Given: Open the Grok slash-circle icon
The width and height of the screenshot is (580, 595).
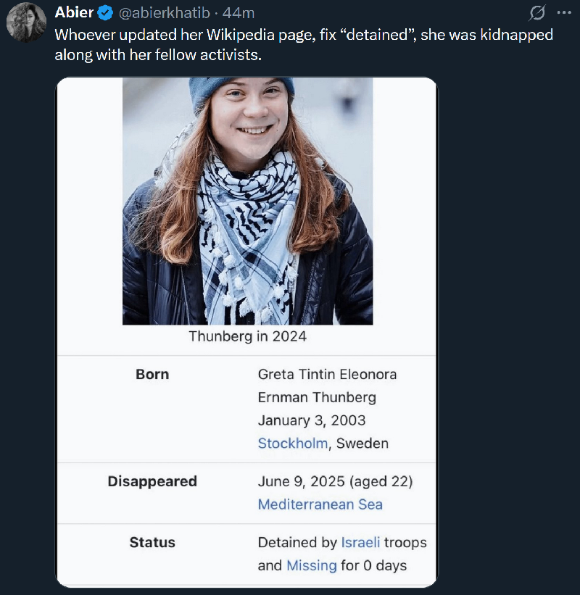Looking at the screenshot, I should pyautogui.click(x=537, y=13).
